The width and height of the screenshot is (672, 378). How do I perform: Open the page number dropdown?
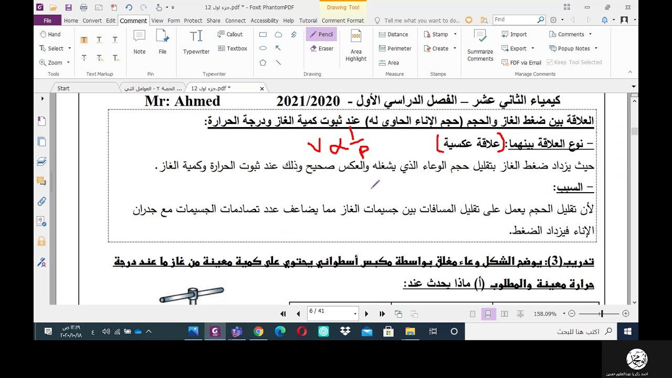[x=355, y=314]
